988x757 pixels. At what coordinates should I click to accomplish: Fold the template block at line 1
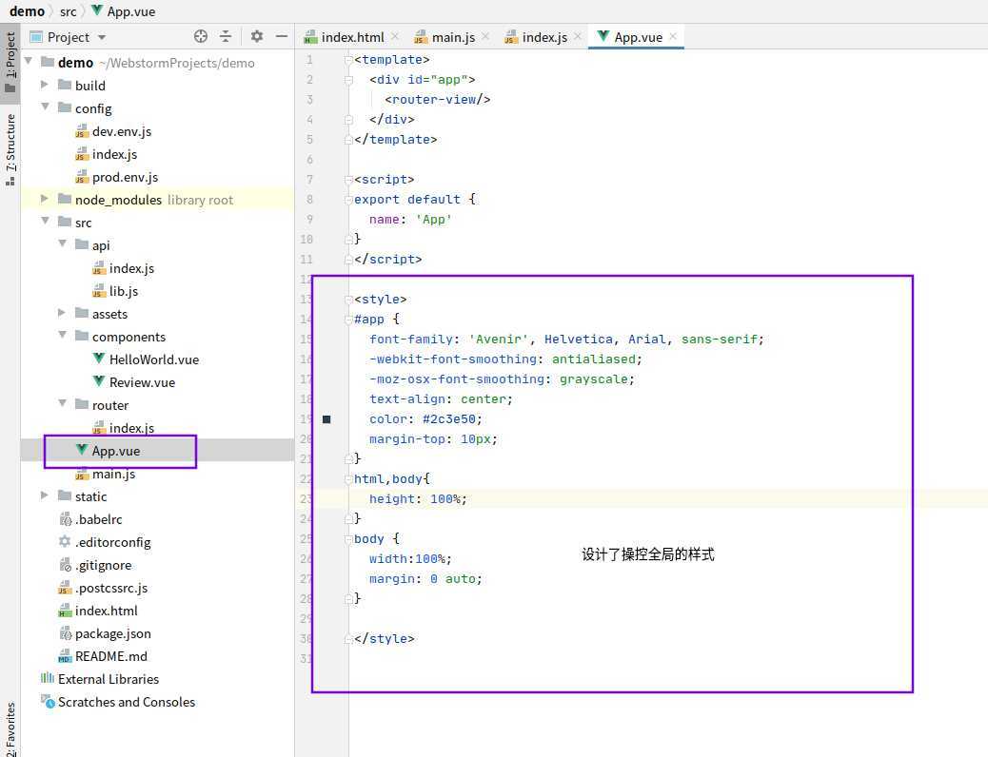[348, 59]
